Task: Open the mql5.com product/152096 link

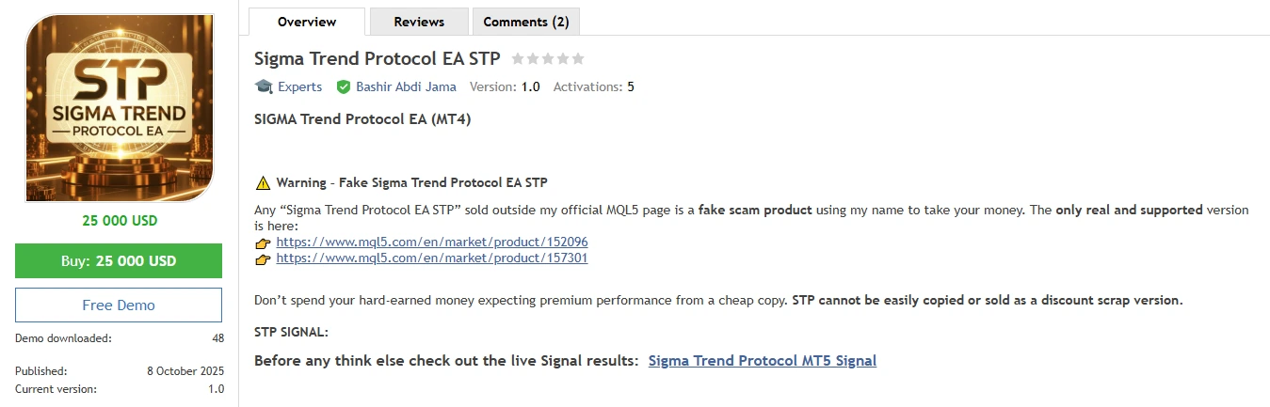Action: click(432, 243)
